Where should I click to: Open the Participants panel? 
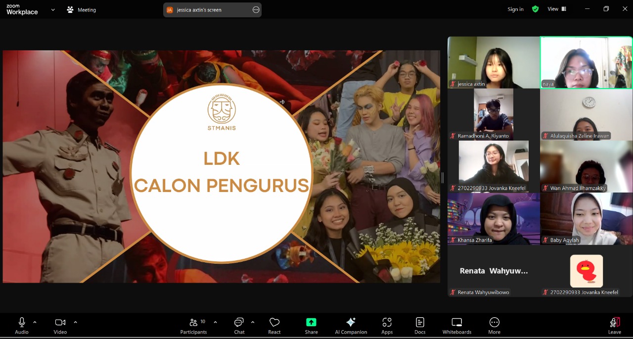pyautogui.click(x=193, y=326)
